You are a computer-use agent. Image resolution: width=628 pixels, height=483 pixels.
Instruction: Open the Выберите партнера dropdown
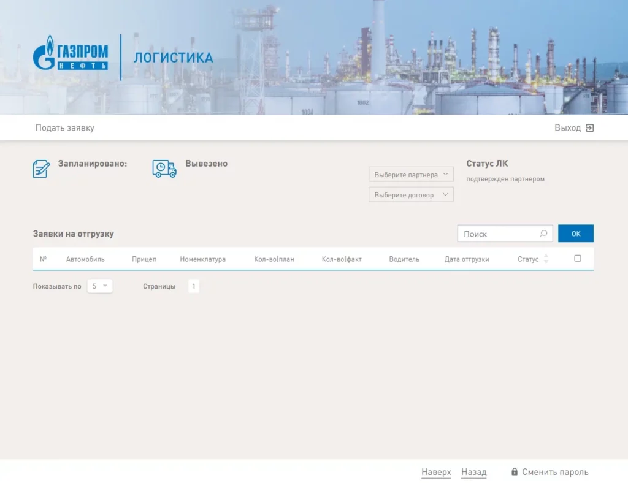[411, 175]
